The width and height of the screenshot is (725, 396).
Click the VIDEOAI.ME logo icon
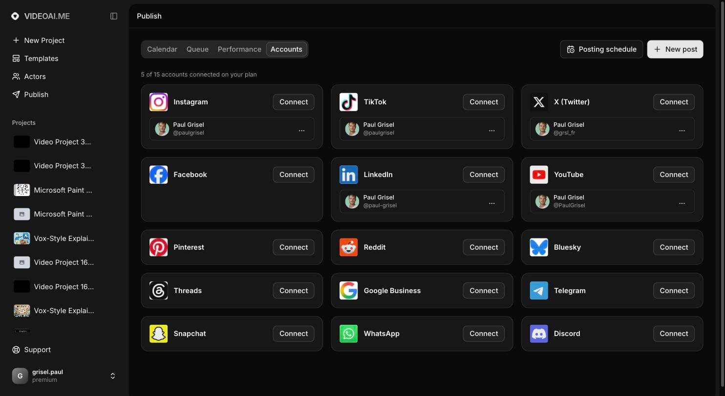[15, 16]
